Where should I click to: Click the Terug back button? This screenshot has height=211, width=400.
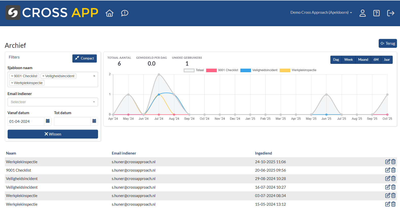coord(388,43)
